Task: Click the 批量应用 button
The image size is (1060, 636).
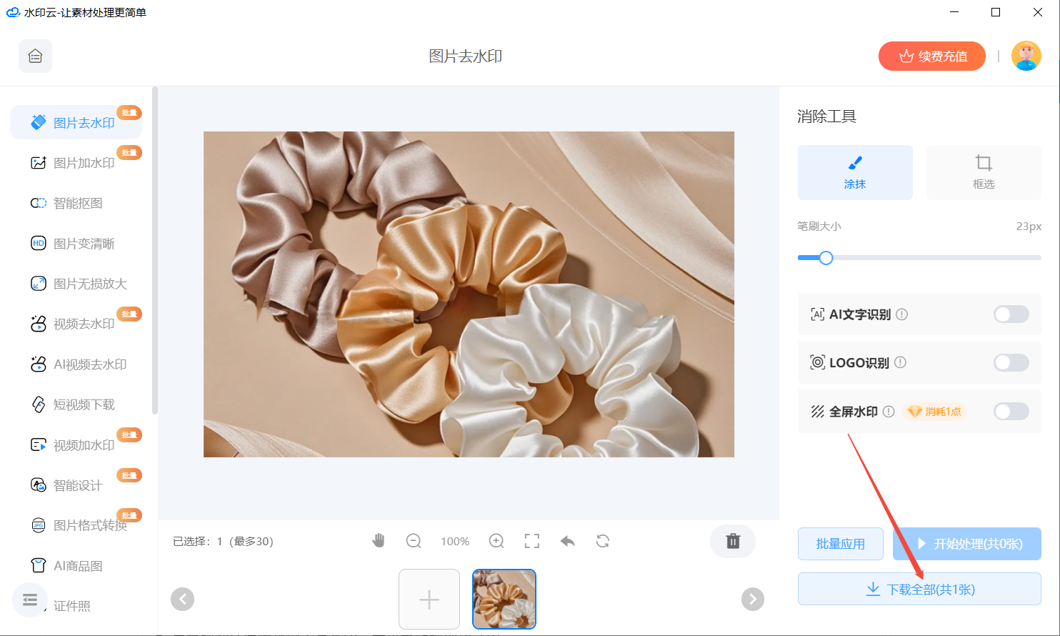Action: click(840, 544)
